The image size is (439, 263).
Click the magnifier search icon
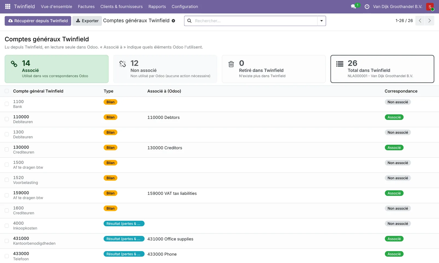[189, 21]
